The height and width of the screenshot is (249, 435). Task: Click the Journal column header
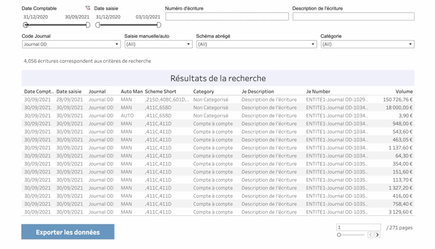pos(97,91)
